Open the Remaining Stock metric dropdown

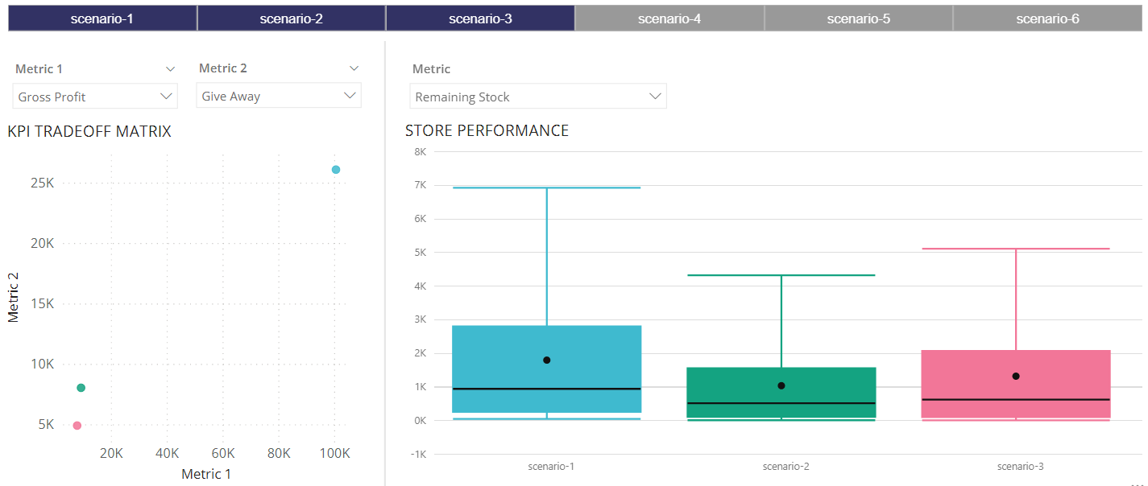point(538,97)
